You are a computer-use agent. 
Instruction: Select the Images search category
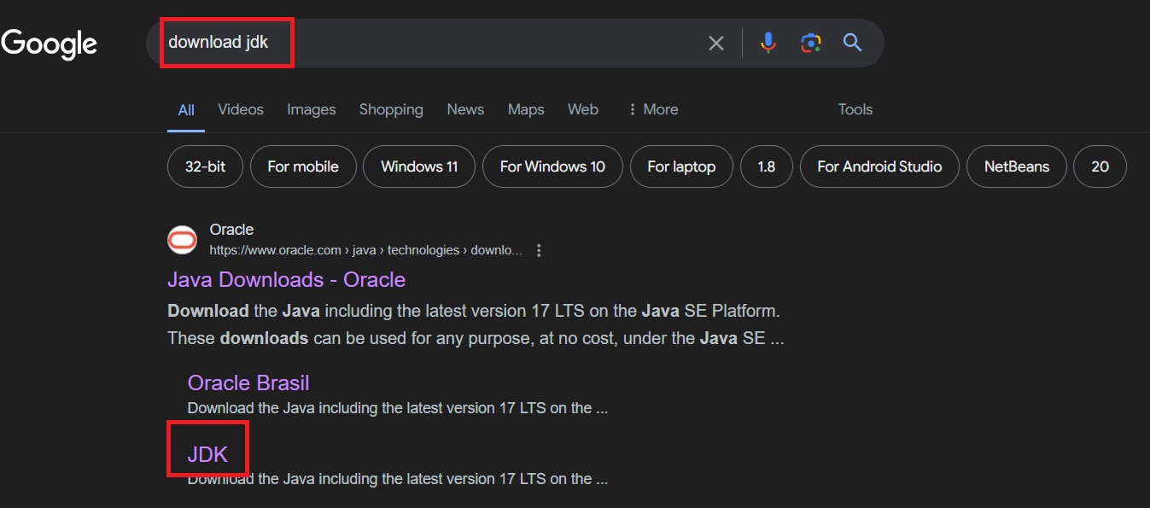pos(311,109)
